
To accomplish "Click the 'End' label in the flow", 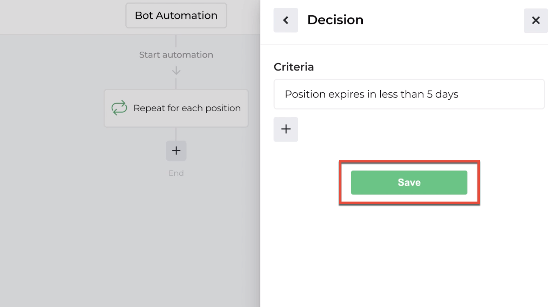I will click(x=176, y=173).
